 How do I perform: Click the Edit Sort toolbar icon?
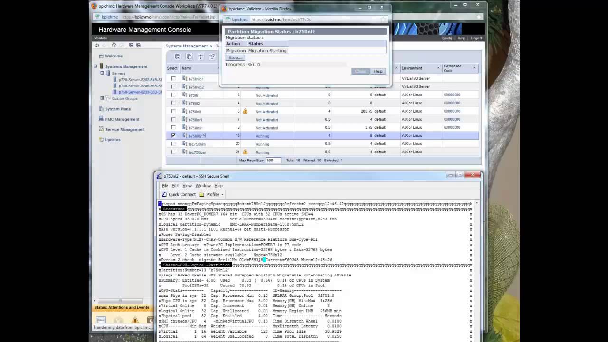pyautogui.click(x=200, y=57)
